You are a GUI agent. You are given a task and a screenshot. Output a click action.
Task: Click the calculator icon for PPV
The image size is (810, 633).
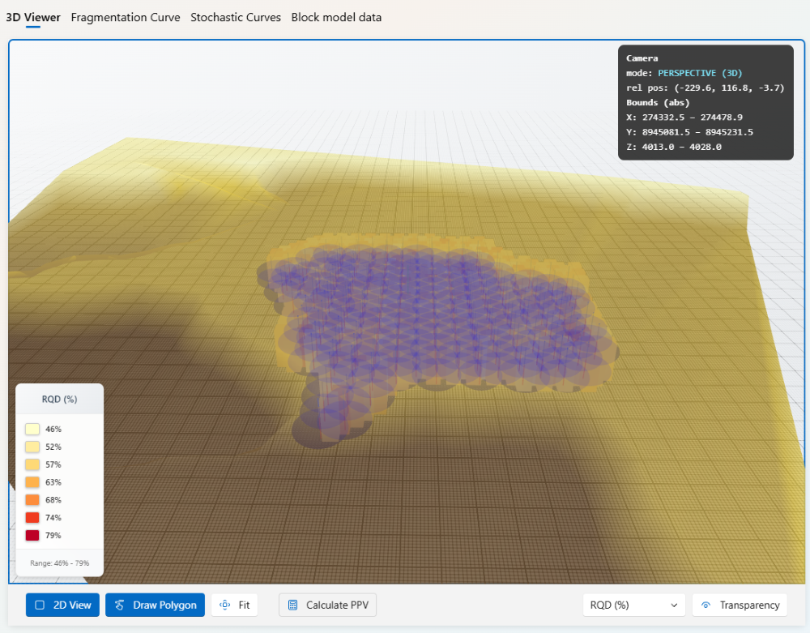293,605
